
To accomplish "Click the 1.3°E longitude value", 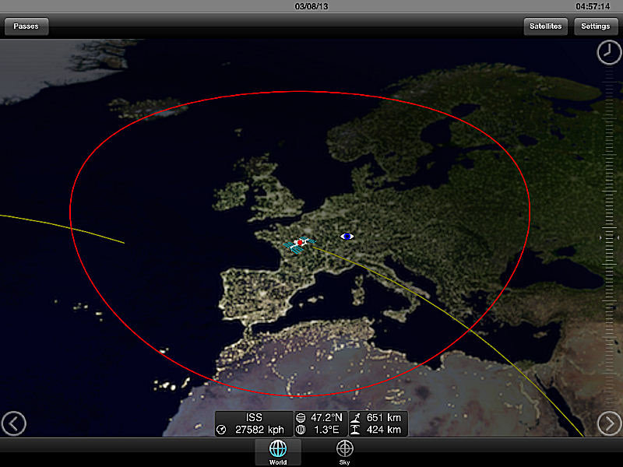I will [326, 430].
